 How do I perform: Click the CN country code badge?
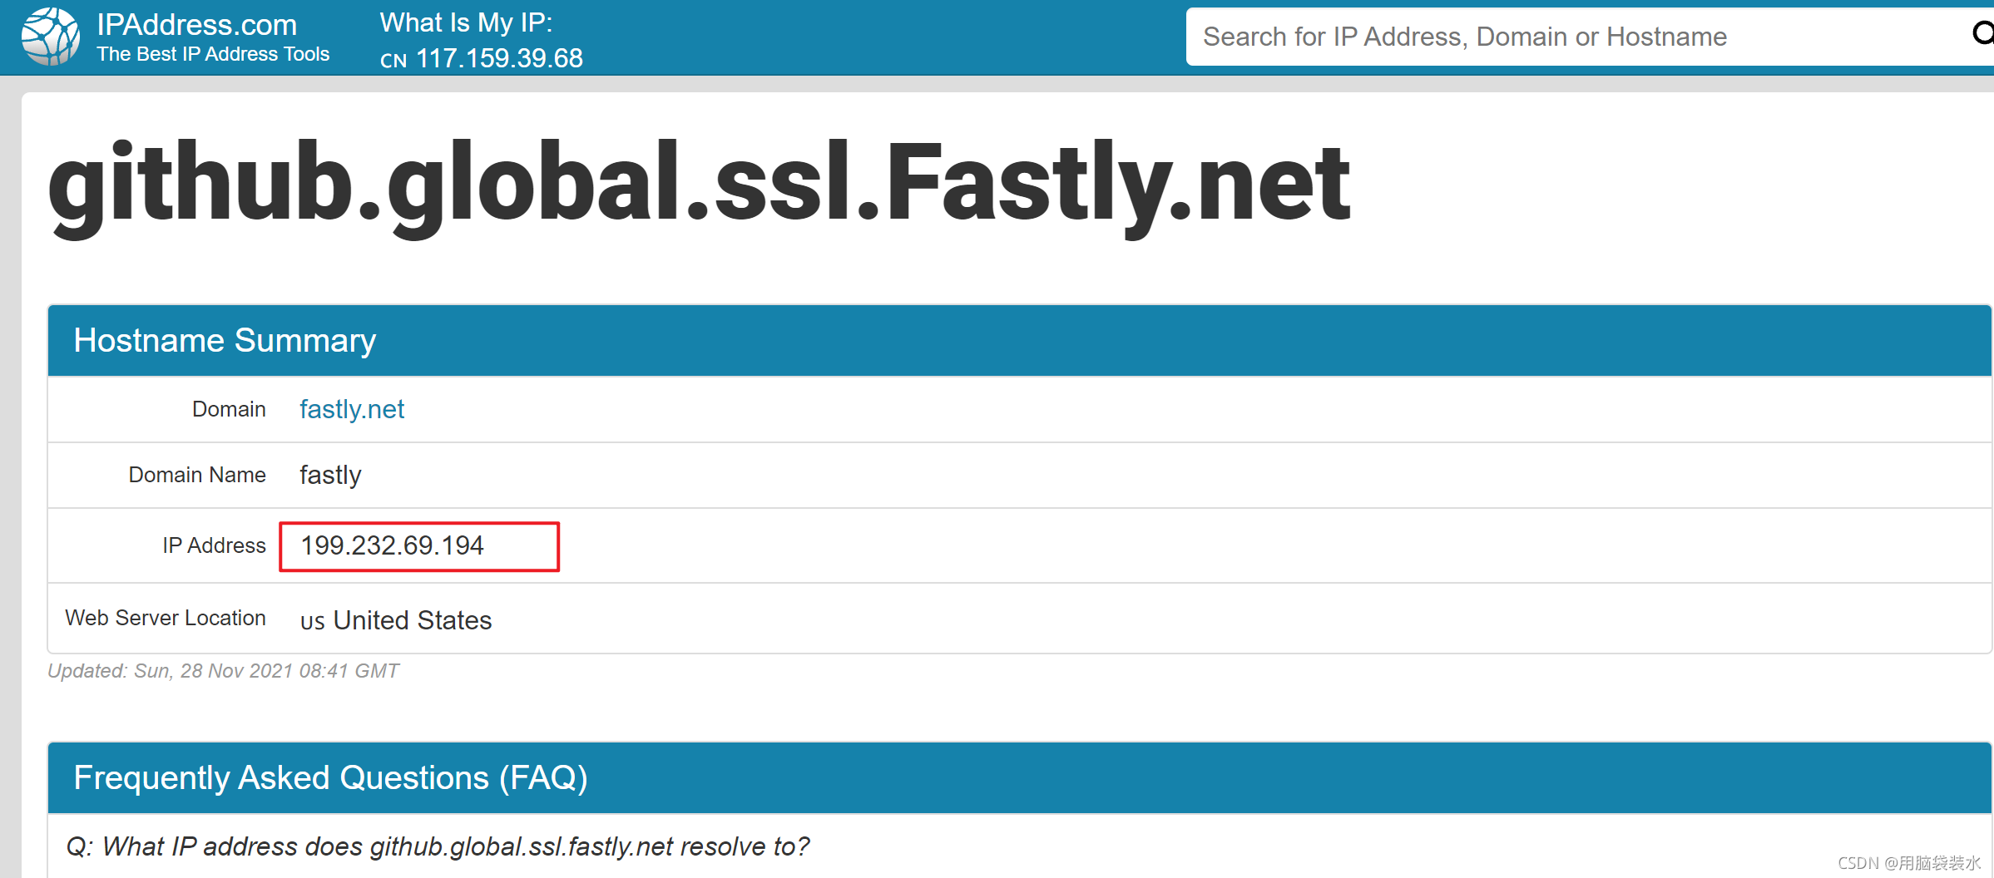click(393, 61)
